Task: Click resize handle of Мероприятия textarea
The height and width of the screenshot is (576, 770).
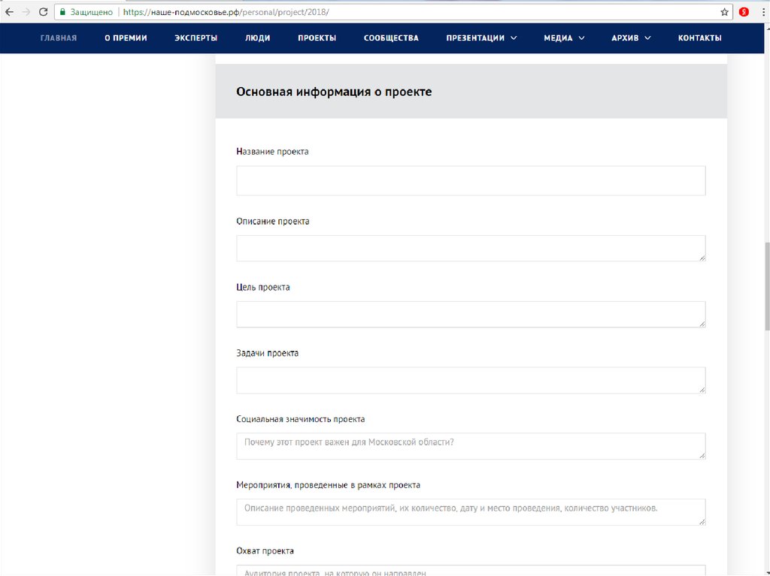Action: click(702, 521)
